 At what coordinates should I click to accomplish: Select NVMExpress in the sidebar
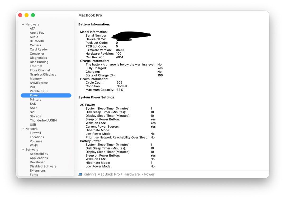click(x=39, y=83)
